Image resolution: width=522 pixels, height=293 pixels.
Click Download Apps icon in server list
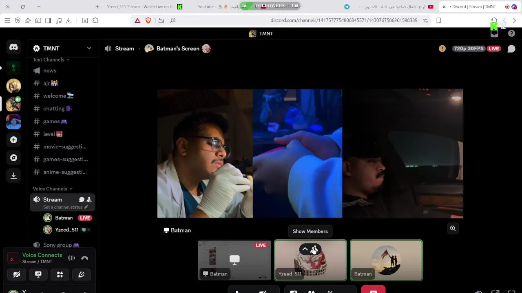click(x=13, y=175)
